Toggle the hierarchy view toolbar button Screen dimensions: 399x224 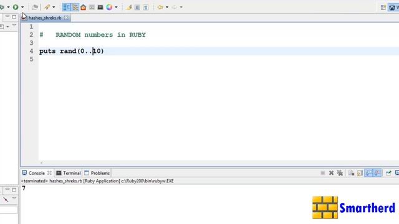(x=75, y=7)
